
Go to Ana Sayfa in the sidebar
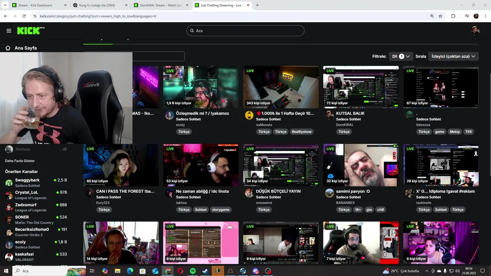pyautogui.click(x=26, y=48)
